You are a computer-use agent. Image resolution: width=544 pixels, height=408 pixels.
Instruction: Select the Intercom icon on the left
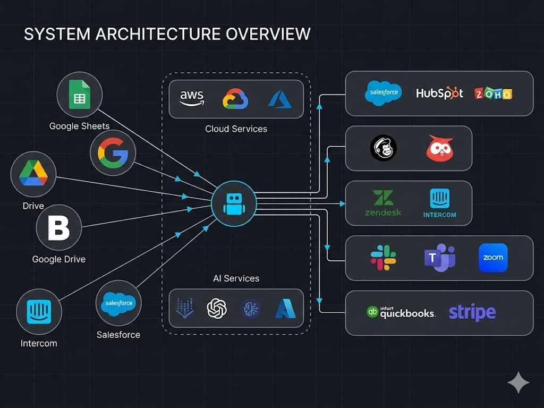pyautogui.click(x=38, y=311)
